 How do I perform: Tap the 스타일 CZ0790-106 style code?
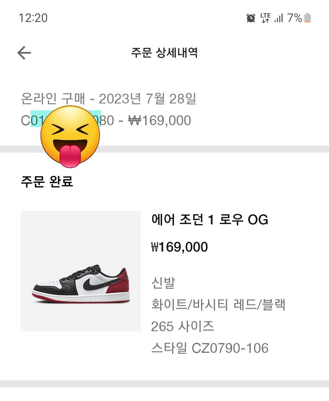click(x=210, y=348)
